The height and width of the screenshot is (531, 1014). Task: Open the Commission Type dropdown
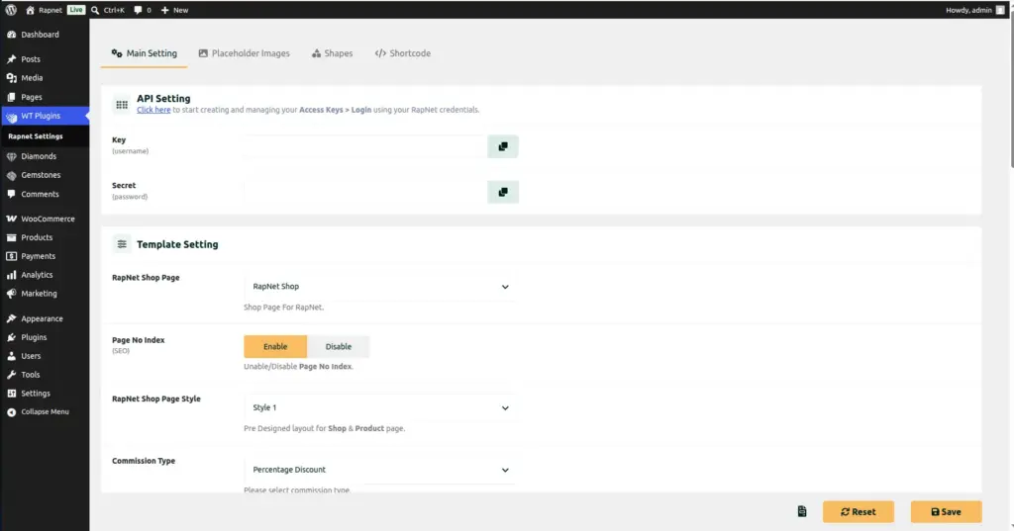click(x=380, y=470)
